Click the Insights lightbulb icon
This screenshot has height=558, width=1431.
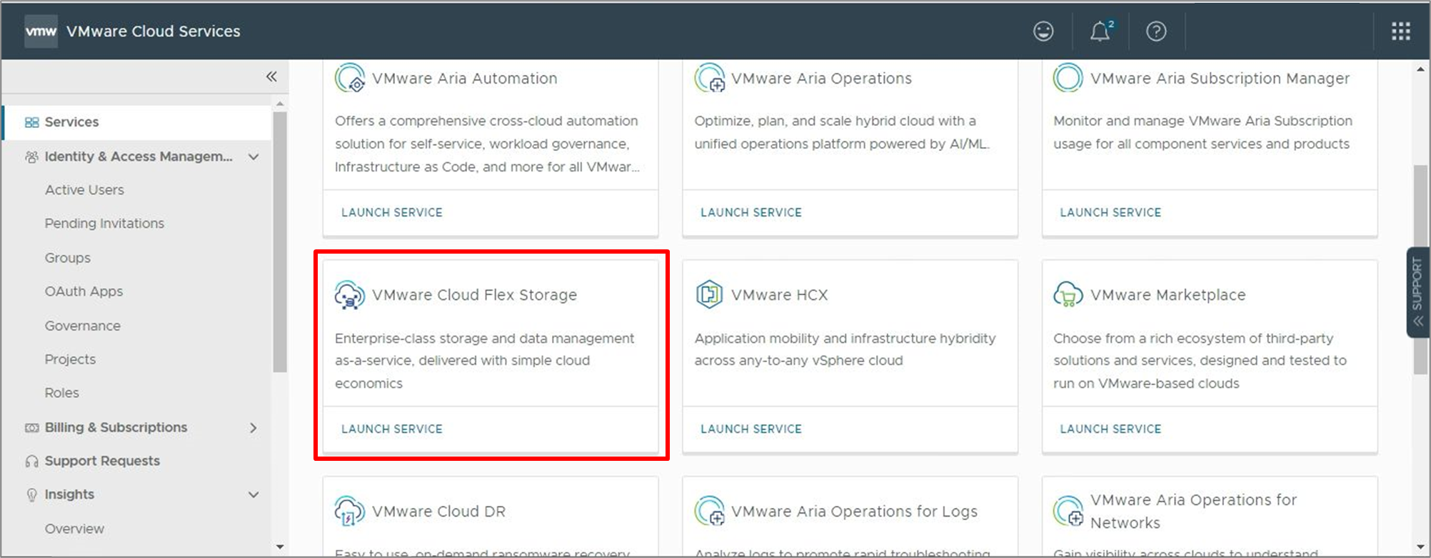pos(31,495)
